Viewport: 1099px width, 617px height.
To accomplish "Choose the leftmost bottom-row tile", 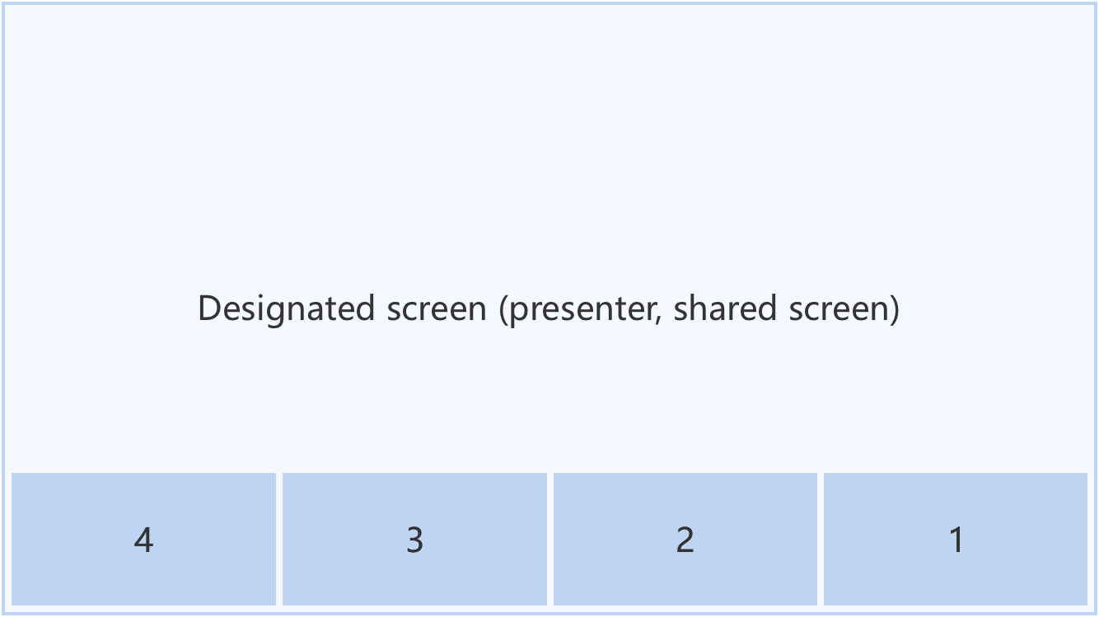I will coord(143,539).
